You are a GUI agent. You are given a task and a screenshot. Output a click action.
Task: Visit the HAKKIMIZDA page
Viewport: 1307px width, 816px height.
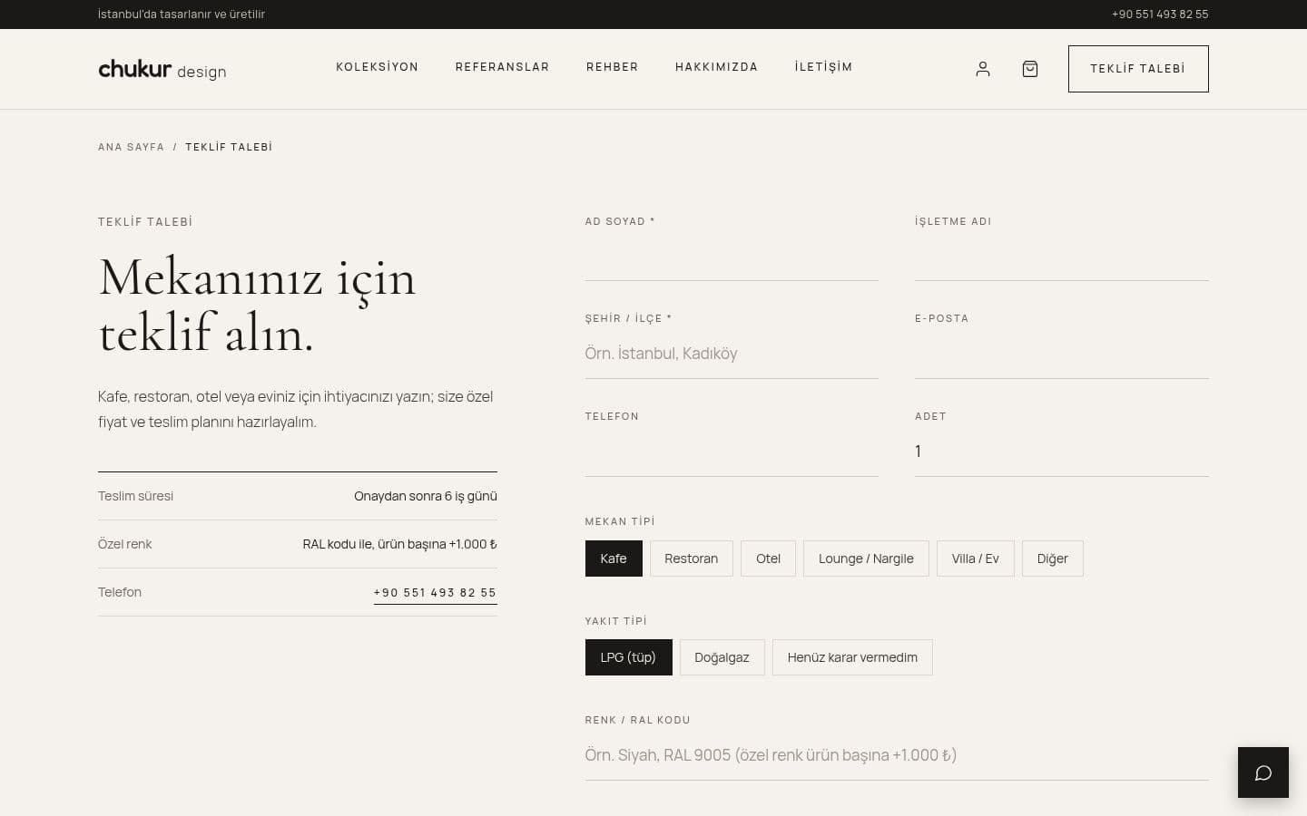pyautogui.click(x=717, y=67)
